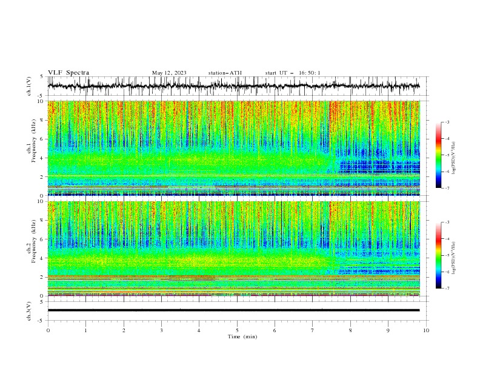Click time axis tick label "5"
Viewport: 480px width, 371px height.
[237, 330]
